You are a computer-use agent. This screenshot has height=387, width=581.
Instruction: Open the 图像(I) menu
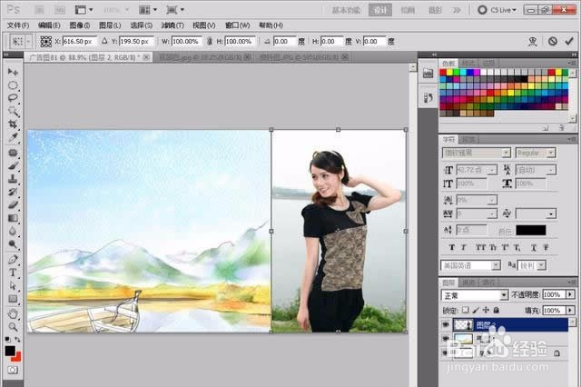click(x=79, y=25)
